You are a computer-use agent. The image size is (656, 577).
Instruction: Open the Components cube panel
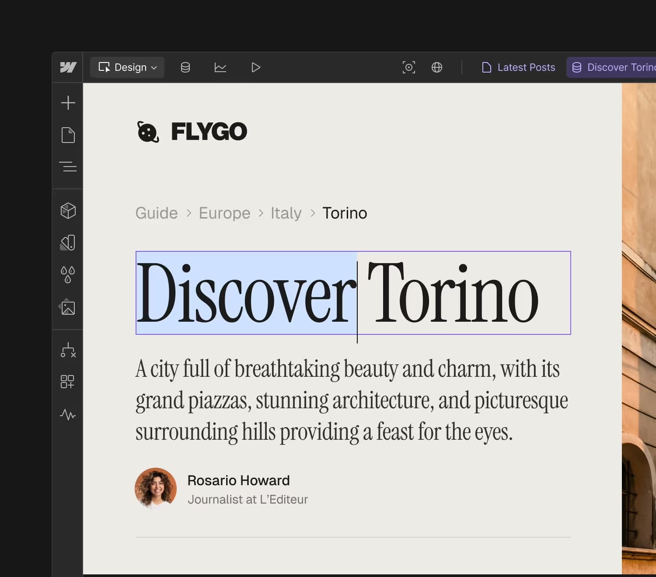click(x=68, y=211)
